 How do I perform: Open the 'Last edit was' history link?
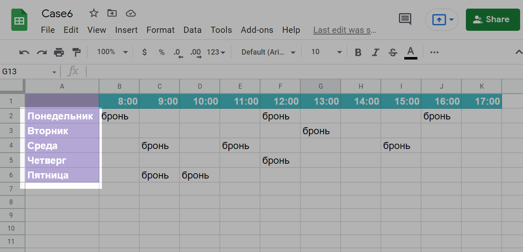click(x=344, y=30)
